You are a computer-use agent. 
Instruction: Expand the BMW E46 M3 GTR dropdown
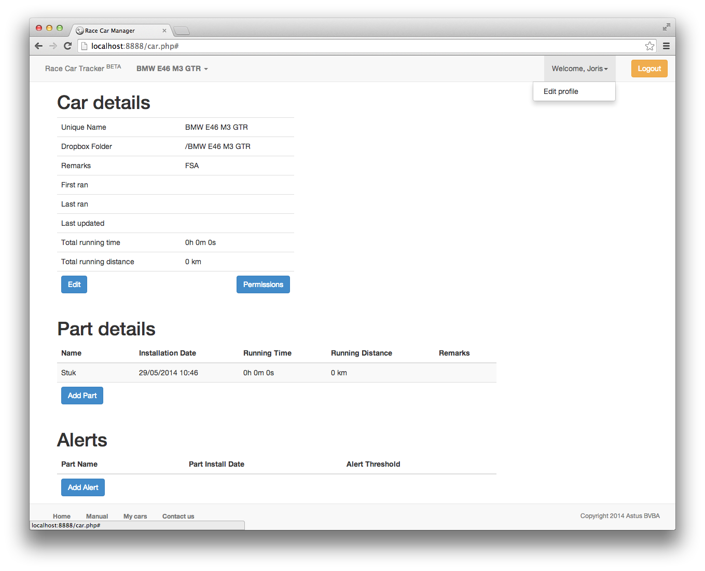[172, 69]
